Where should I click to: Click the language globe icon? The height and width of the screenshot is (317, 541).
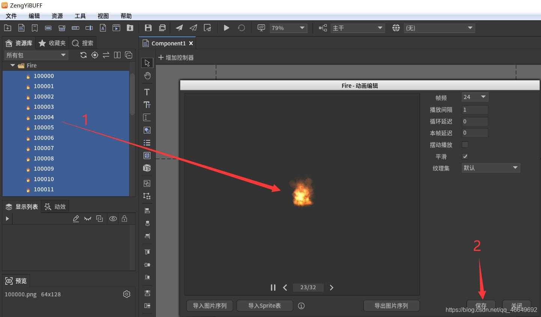[396, 28]
